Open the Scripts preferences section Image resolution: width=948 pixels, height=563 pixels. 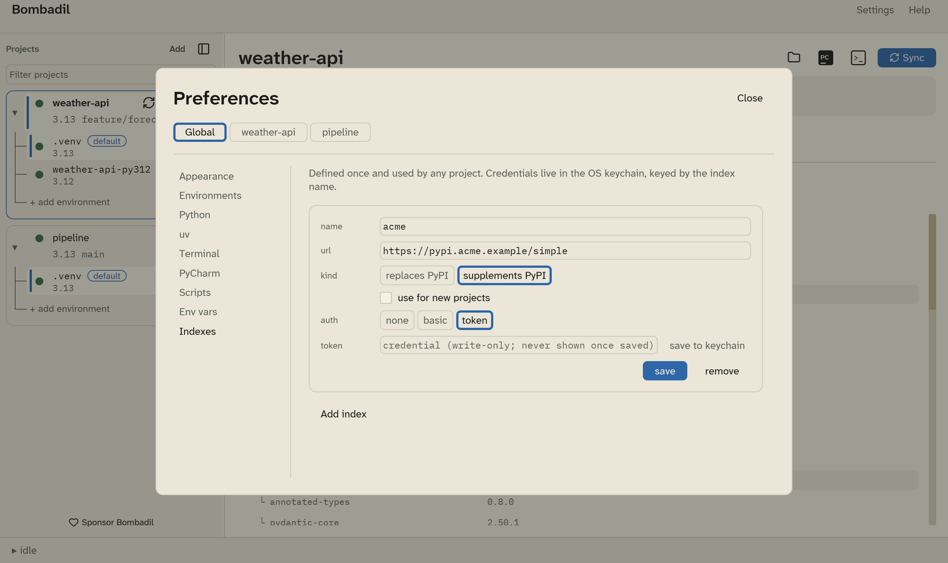point(195,293)
